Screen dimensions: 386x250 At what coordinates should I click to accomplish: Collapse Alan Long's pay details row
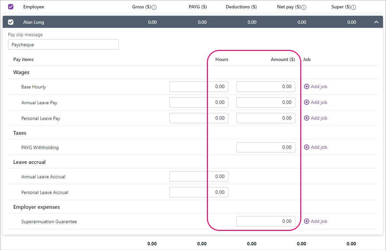(376, 22)
